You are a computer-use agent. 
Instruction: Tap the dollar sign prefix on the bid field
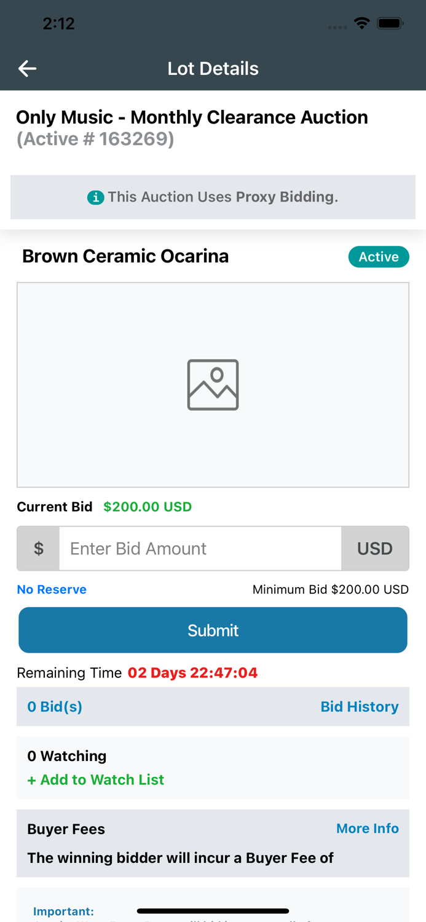click(x=37, y=548)
